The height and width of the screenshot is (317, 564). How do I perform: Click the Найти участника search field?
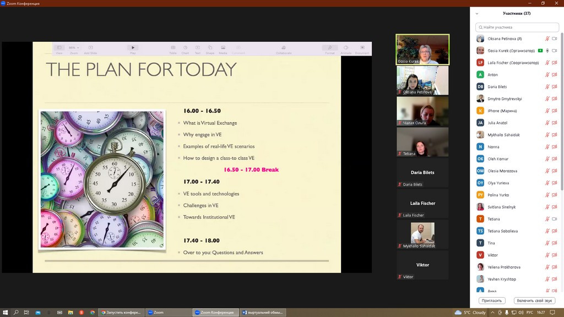point(517,27)
